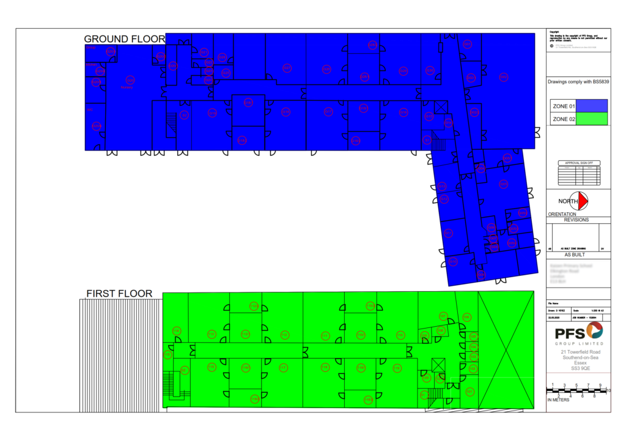The height and width of the screenshot is (443, 626).
Task: Select the large crossed void on first floor
Action: coord(504,349)
